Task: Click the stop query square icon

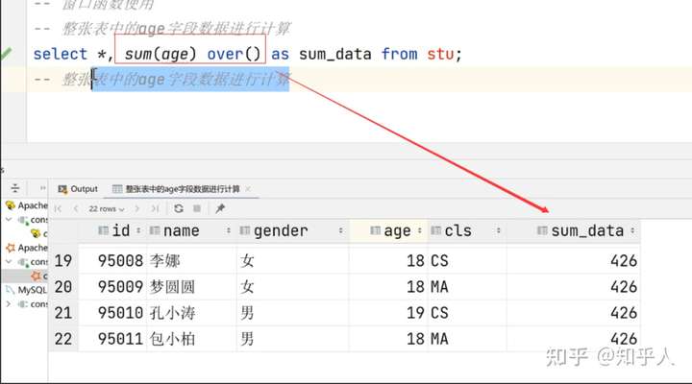Action: 197,208
